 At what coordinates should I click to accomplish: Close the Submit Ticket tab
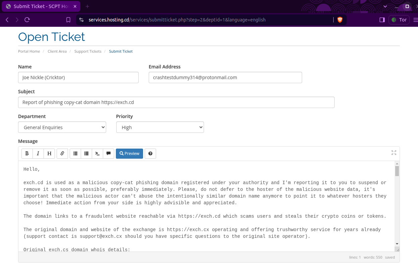click(74, 6)
